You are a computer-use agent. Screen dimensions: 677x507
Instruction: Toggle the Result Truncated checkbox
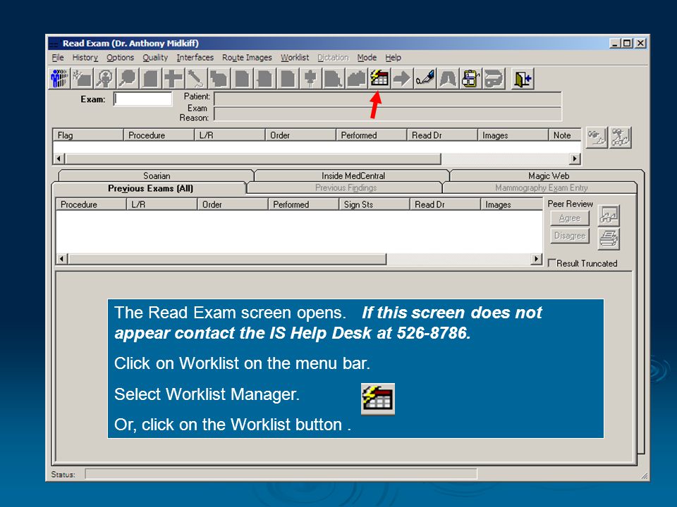[551, 263]
